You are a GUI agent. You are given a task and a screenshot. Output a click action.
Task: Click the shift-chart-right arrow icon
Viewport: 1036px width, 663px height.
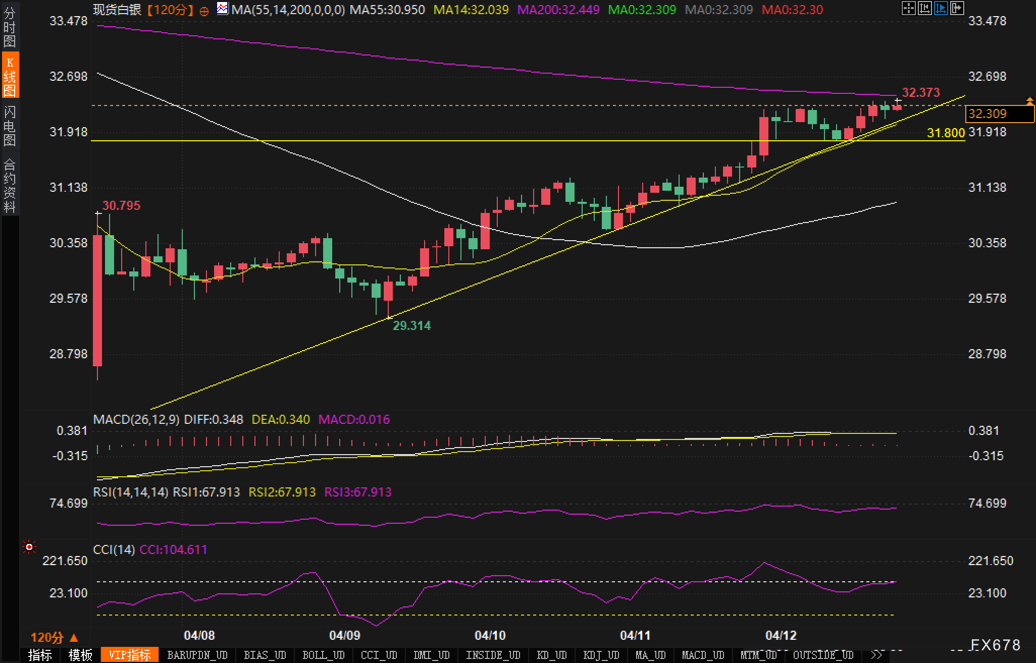957,8
